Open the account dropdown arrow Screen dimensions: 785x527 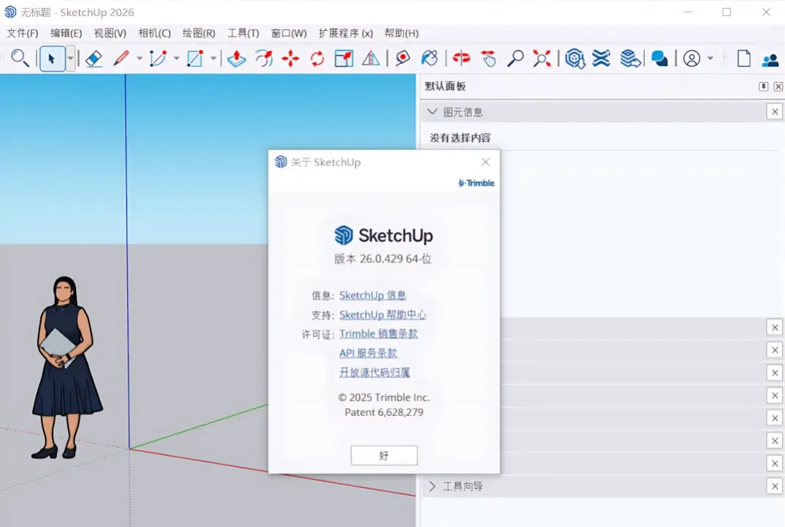tap(710, 58)
